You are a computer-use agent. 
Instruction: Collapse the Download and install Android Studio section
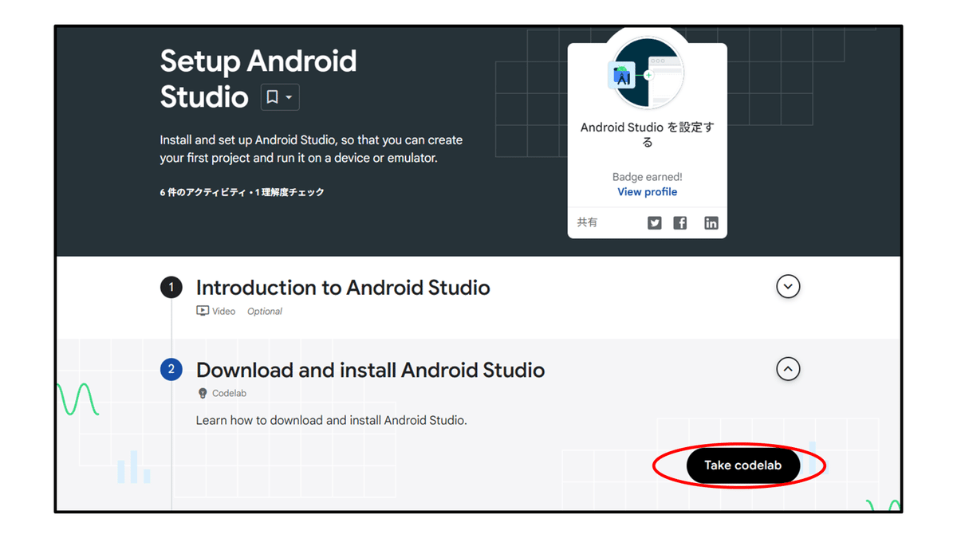tap(788, 369)
